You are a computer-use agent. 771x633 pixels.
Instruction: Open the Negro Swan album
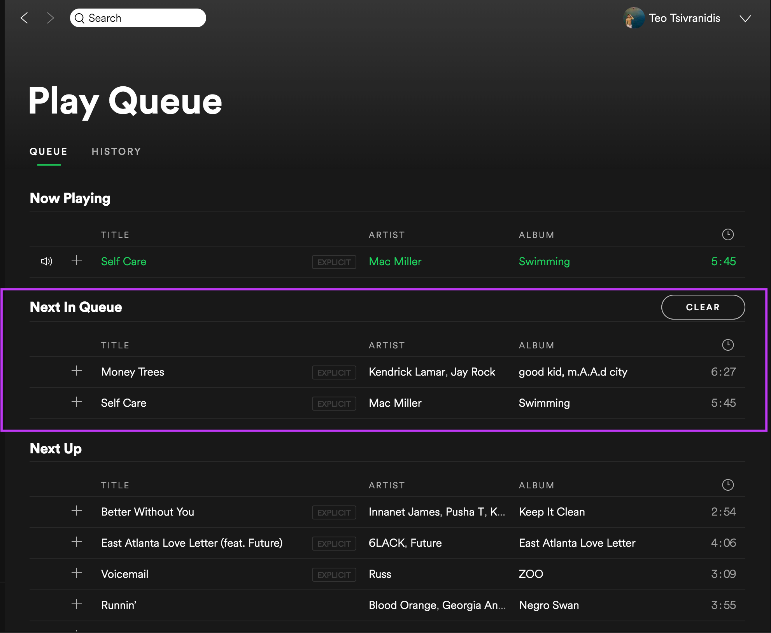click(x=549, y=605)
